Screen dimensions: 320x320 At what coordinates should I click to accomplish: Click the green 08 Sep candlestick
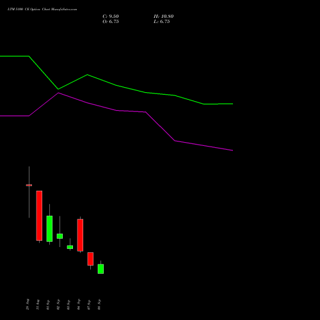[100, 269]
